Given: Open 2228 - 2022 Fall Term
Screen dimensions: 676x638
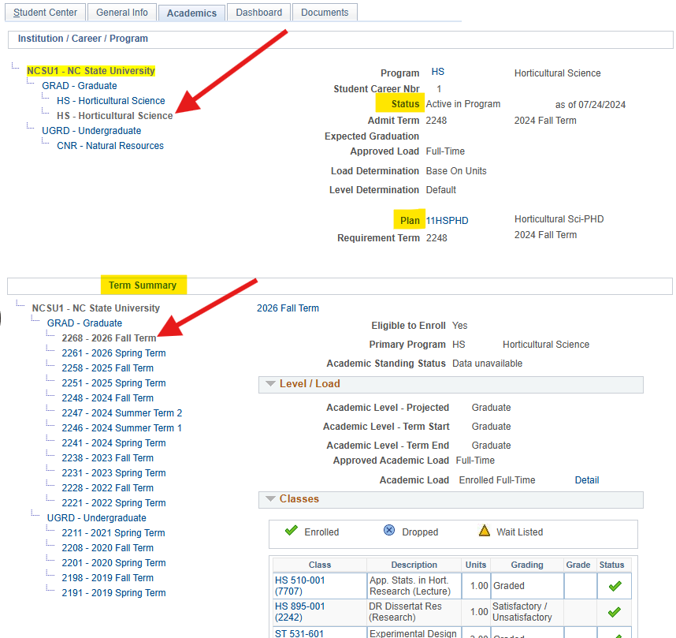Looking at the screenshot, I should pos(108,488).
